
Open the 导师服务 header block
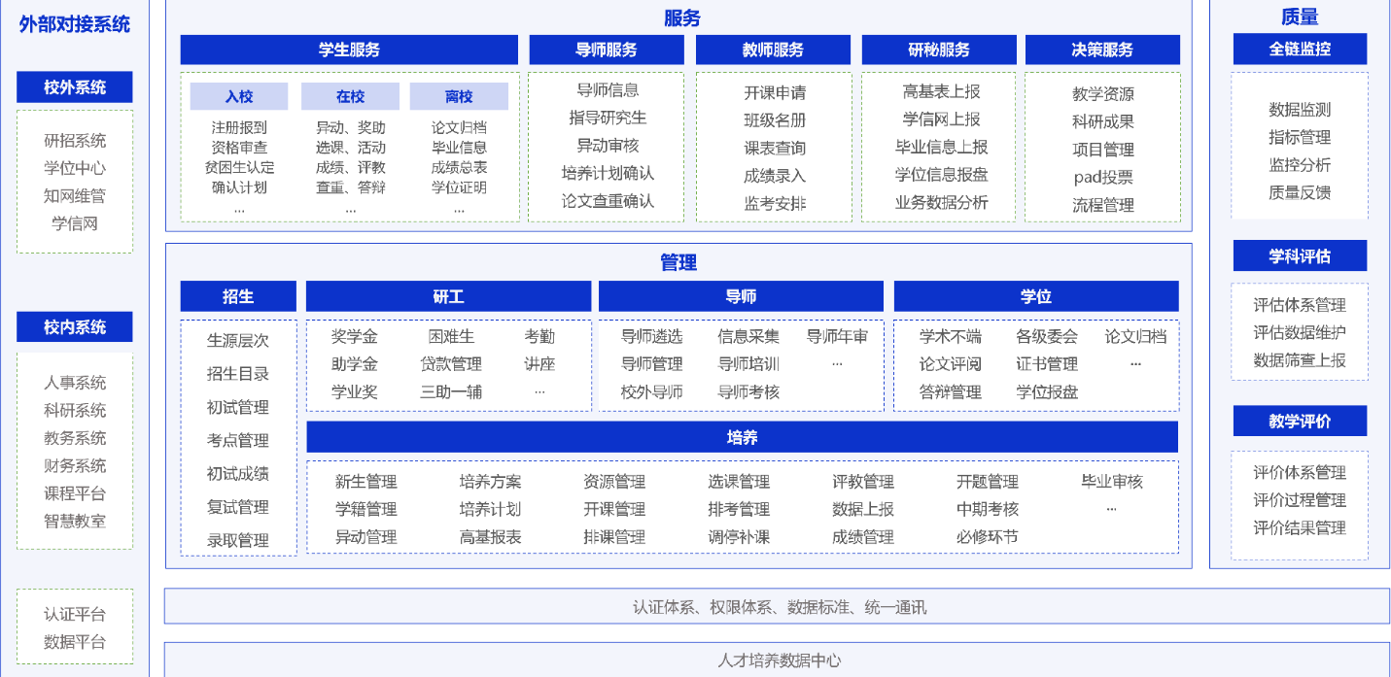(607, 50)
